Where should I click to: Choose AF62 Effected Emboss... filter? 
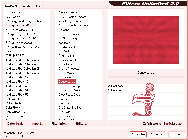pos(73,17)
